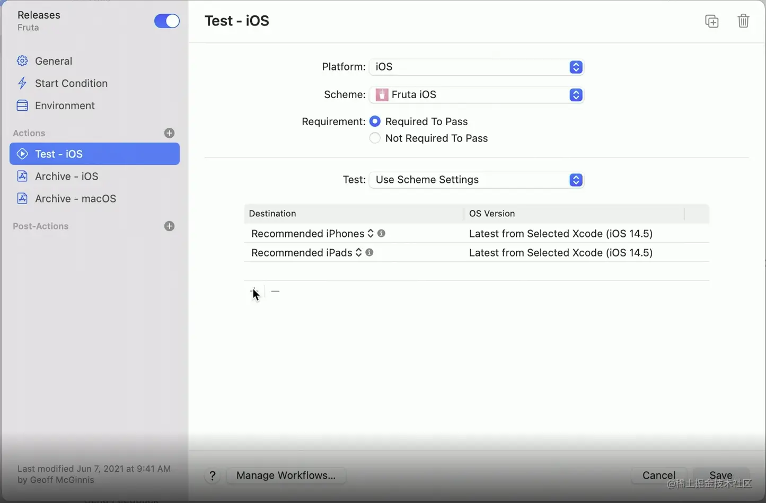Show info for Recommended iPads

(369, 252)
